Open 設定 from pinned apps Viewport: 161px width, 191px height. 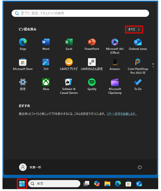pos(23,84)
